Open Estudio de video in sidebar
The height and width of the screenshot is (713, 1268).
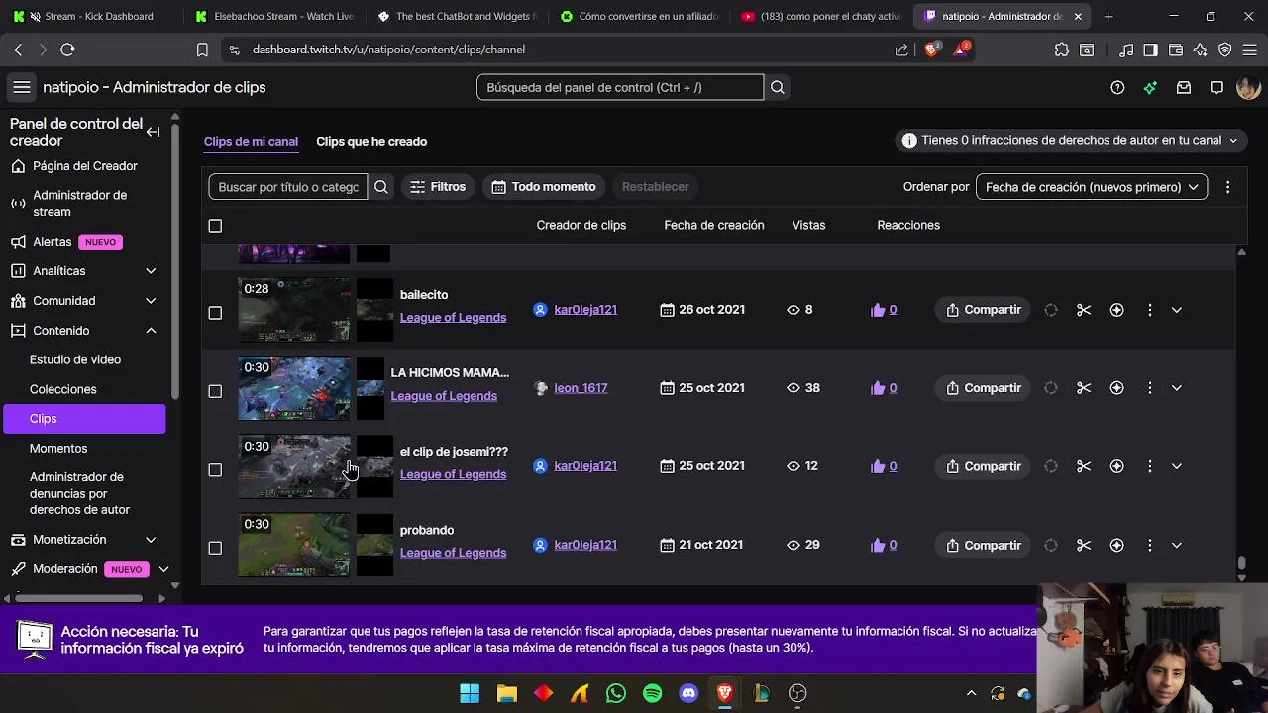click(75, 359)
